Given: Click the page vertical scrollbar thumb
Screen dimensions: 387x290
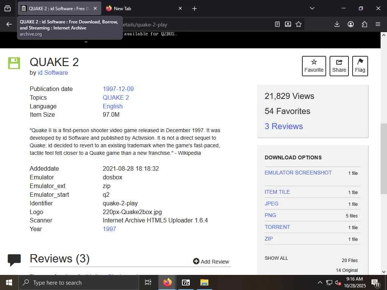Looking at the screenshot, I should click(x=384, y=159).
